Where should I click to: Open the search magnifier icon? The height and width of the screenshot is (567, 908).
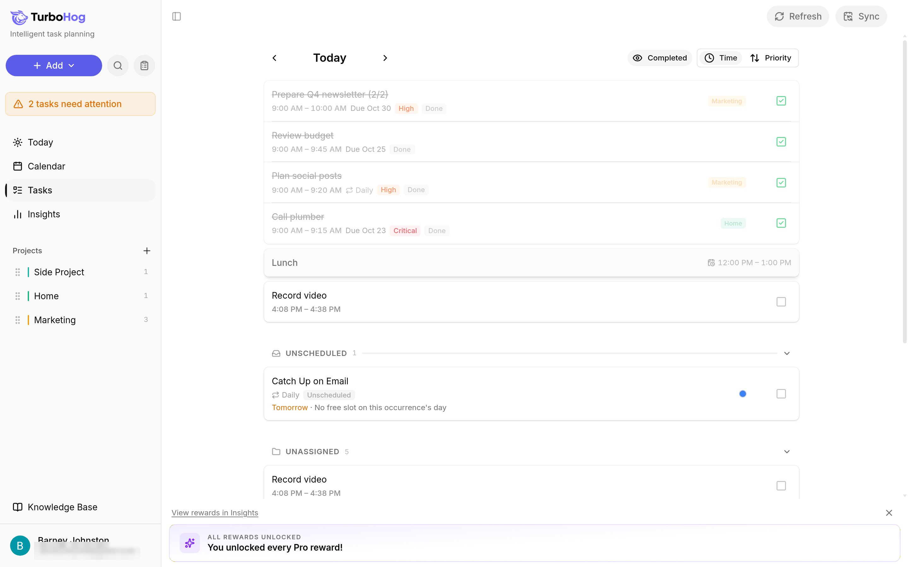tap(118, 66)
